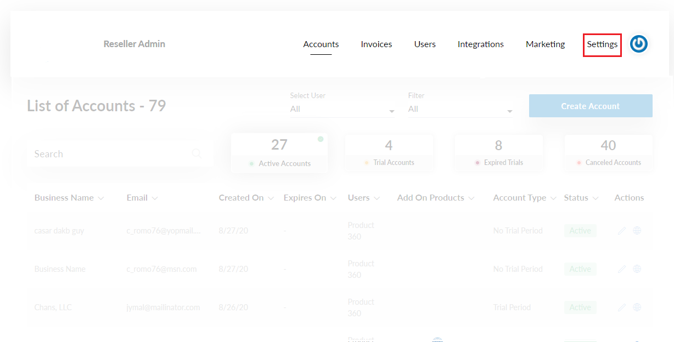The height and width of the screenshot is (342, 674).
Task: Click Active status of casar dakb guy
Action: (x=580, y=231)
